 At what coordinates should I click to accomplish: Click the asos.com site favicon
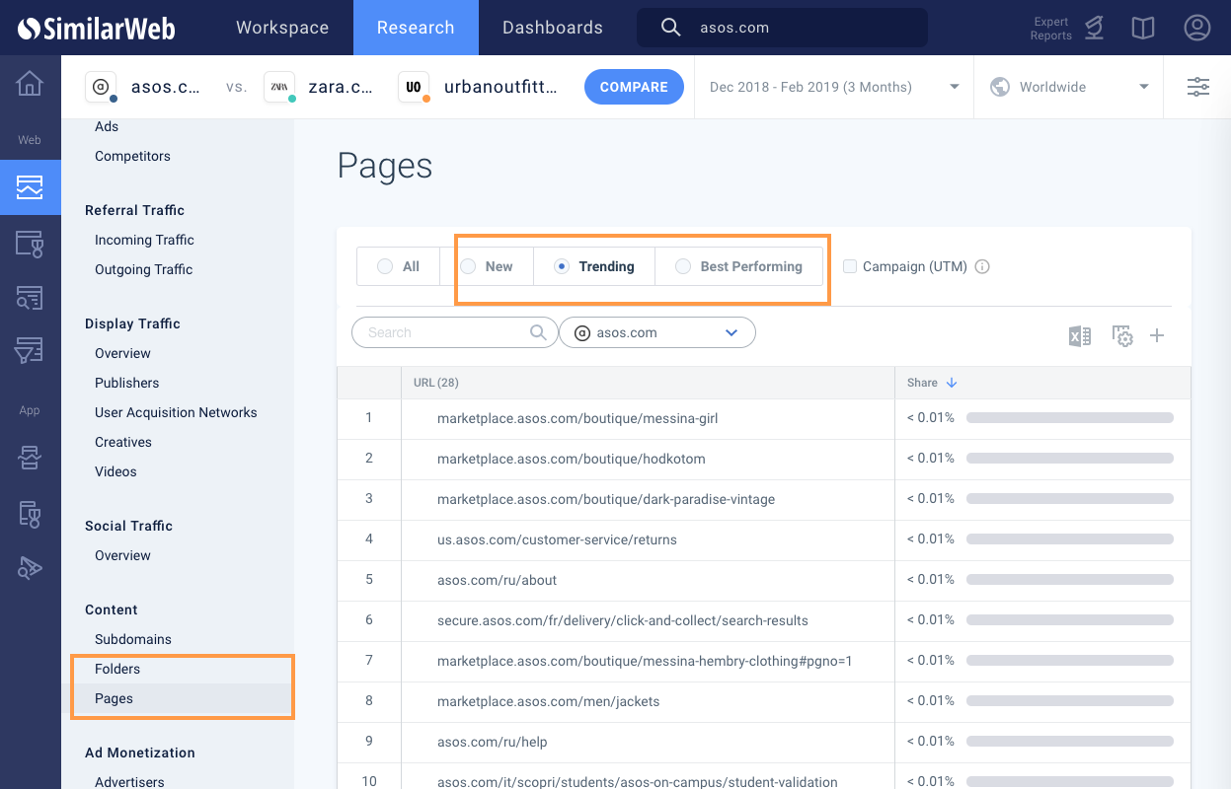coord(101,87)
